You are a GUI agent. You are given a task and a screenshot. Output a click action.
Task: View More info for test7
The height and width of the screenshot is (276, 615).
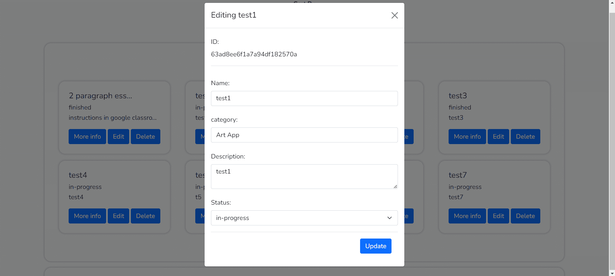click(467, 216)
